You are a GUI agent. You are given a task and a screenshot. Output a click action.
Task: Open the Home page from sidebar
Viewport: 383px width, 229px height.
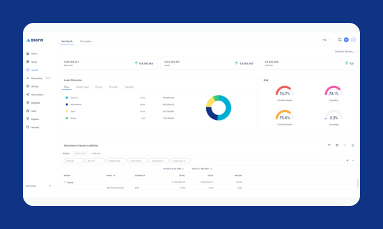[x=32, y=54]
